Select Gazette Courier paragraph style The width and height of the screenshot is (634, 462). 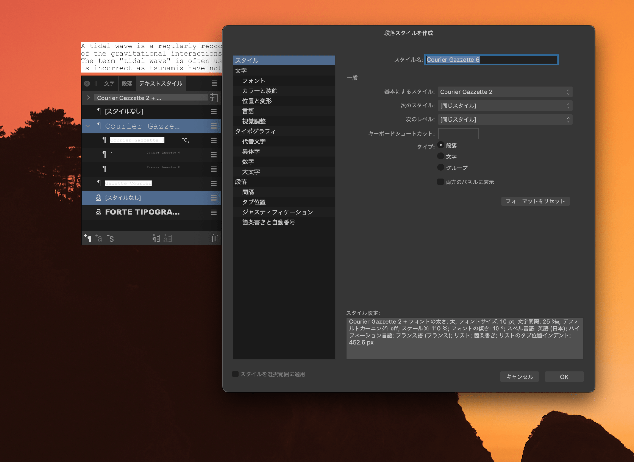click(151, 183)
